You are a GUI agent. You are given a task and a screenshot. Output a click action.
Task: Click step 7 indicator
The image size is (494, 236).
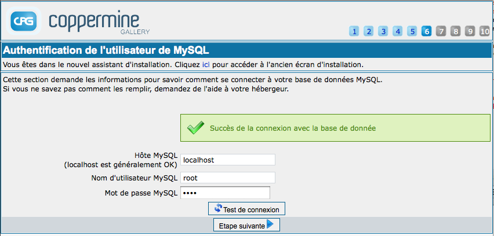coord(441,31)
